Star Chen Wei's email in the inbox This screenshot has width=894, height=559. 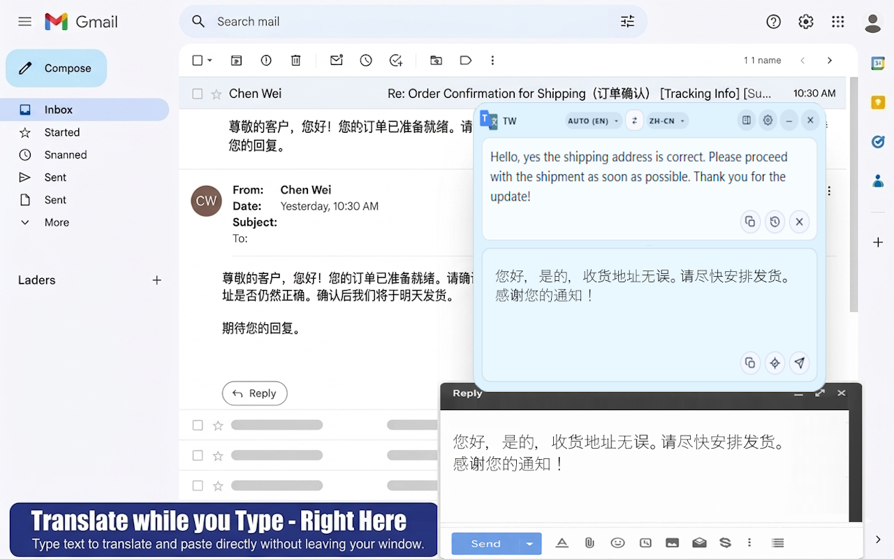[x=217, y=93]
